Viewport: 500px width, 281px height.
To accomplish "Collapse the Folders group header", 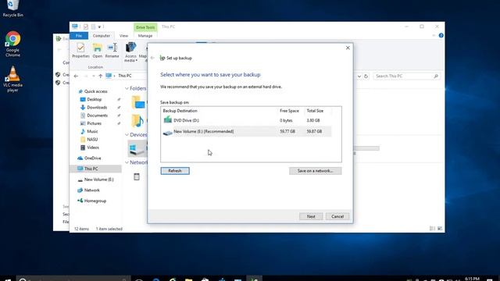I will point(127,88).
